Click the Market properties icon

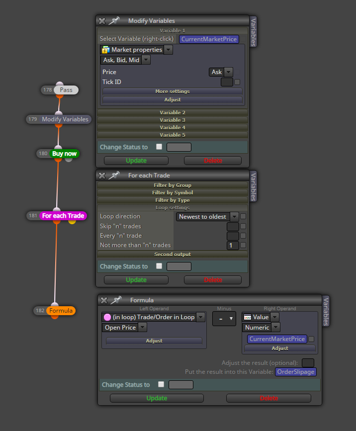tap(105, 50)
